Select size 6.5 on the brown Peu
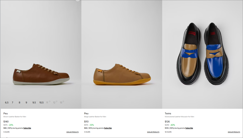 pyautogui.click(x=7, y=102)
